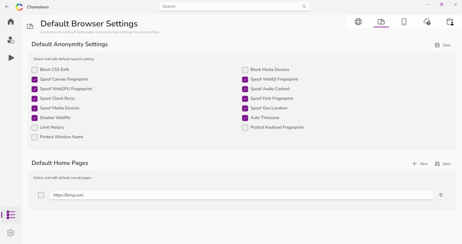Click the Default Anonymity Settings heading

click(69, 44)
